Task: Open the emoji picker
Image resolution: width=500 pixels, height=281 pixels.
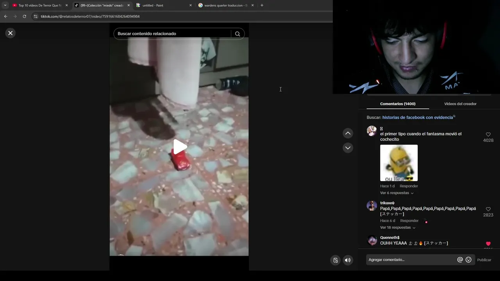Action: (x=468, y=260)
